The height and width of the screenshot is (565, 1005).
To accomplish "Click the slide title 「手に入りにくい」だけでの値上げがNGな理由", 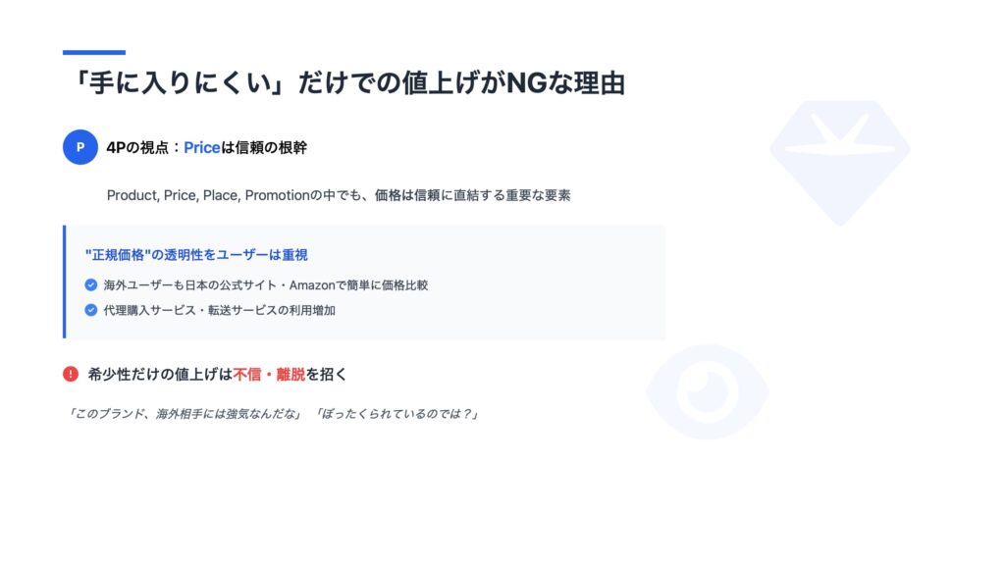I will 346,83.
